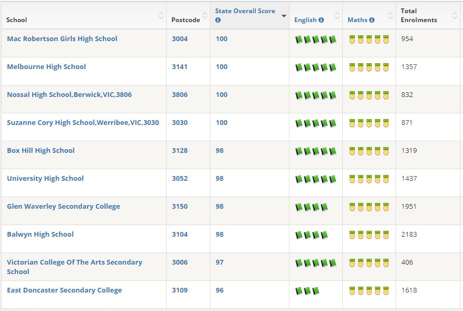Open Glen Waverley Secondary College link
This screenshot has height=311, width=463.
[x=63, y=206]
